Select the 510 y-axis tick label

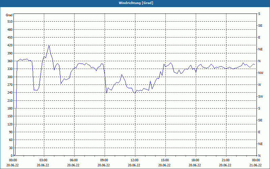click(x=10, y=22)
